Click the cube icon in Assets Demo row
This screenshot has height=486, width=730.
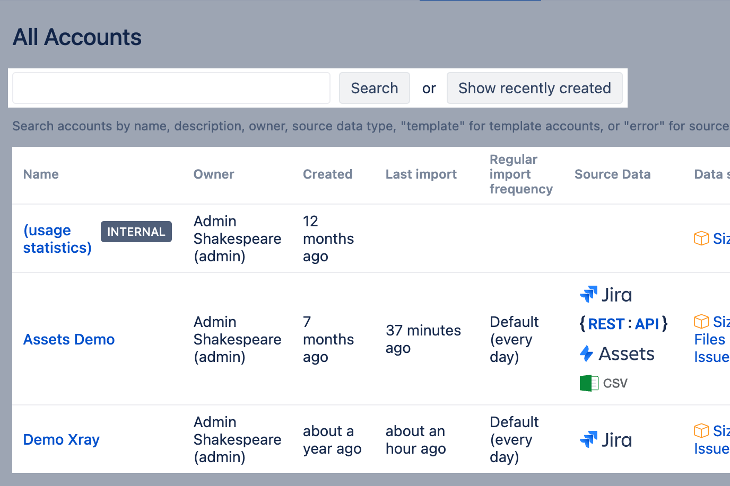point(701,322)
